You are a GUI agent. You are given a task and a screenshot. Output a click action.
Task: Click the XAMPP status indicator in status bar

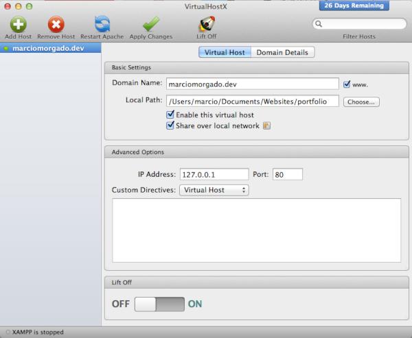tap(8, 332)
